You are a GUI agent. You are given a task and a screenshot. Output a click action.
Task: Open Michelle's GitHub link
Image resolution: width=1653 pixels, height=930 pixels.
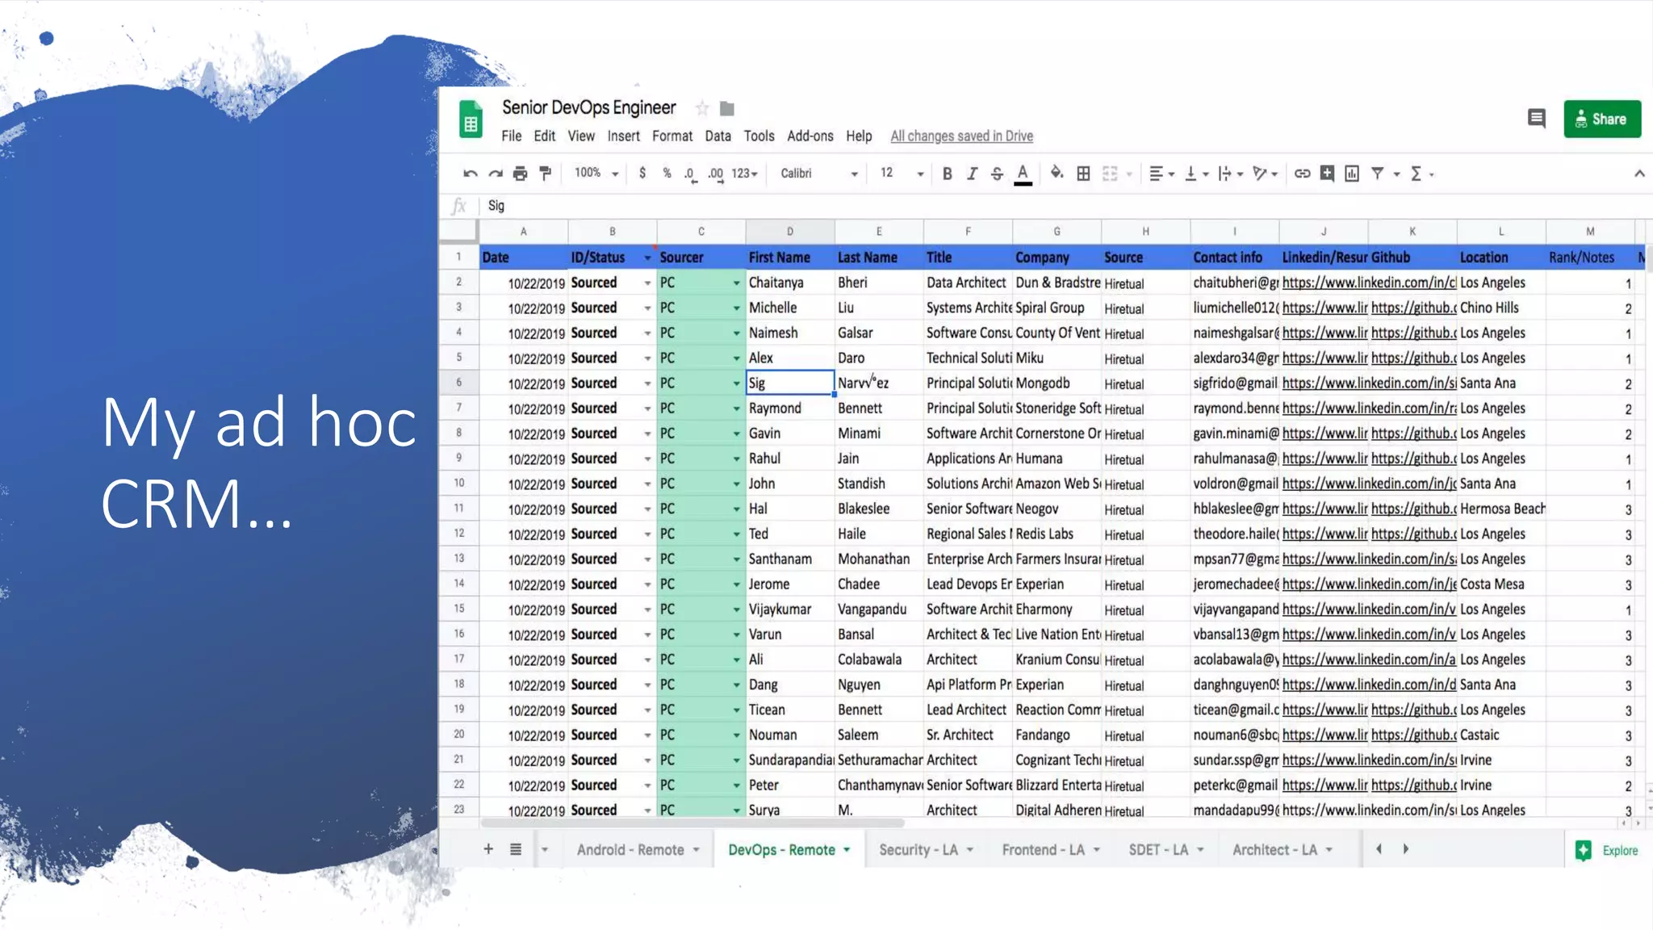point(1413,308)
